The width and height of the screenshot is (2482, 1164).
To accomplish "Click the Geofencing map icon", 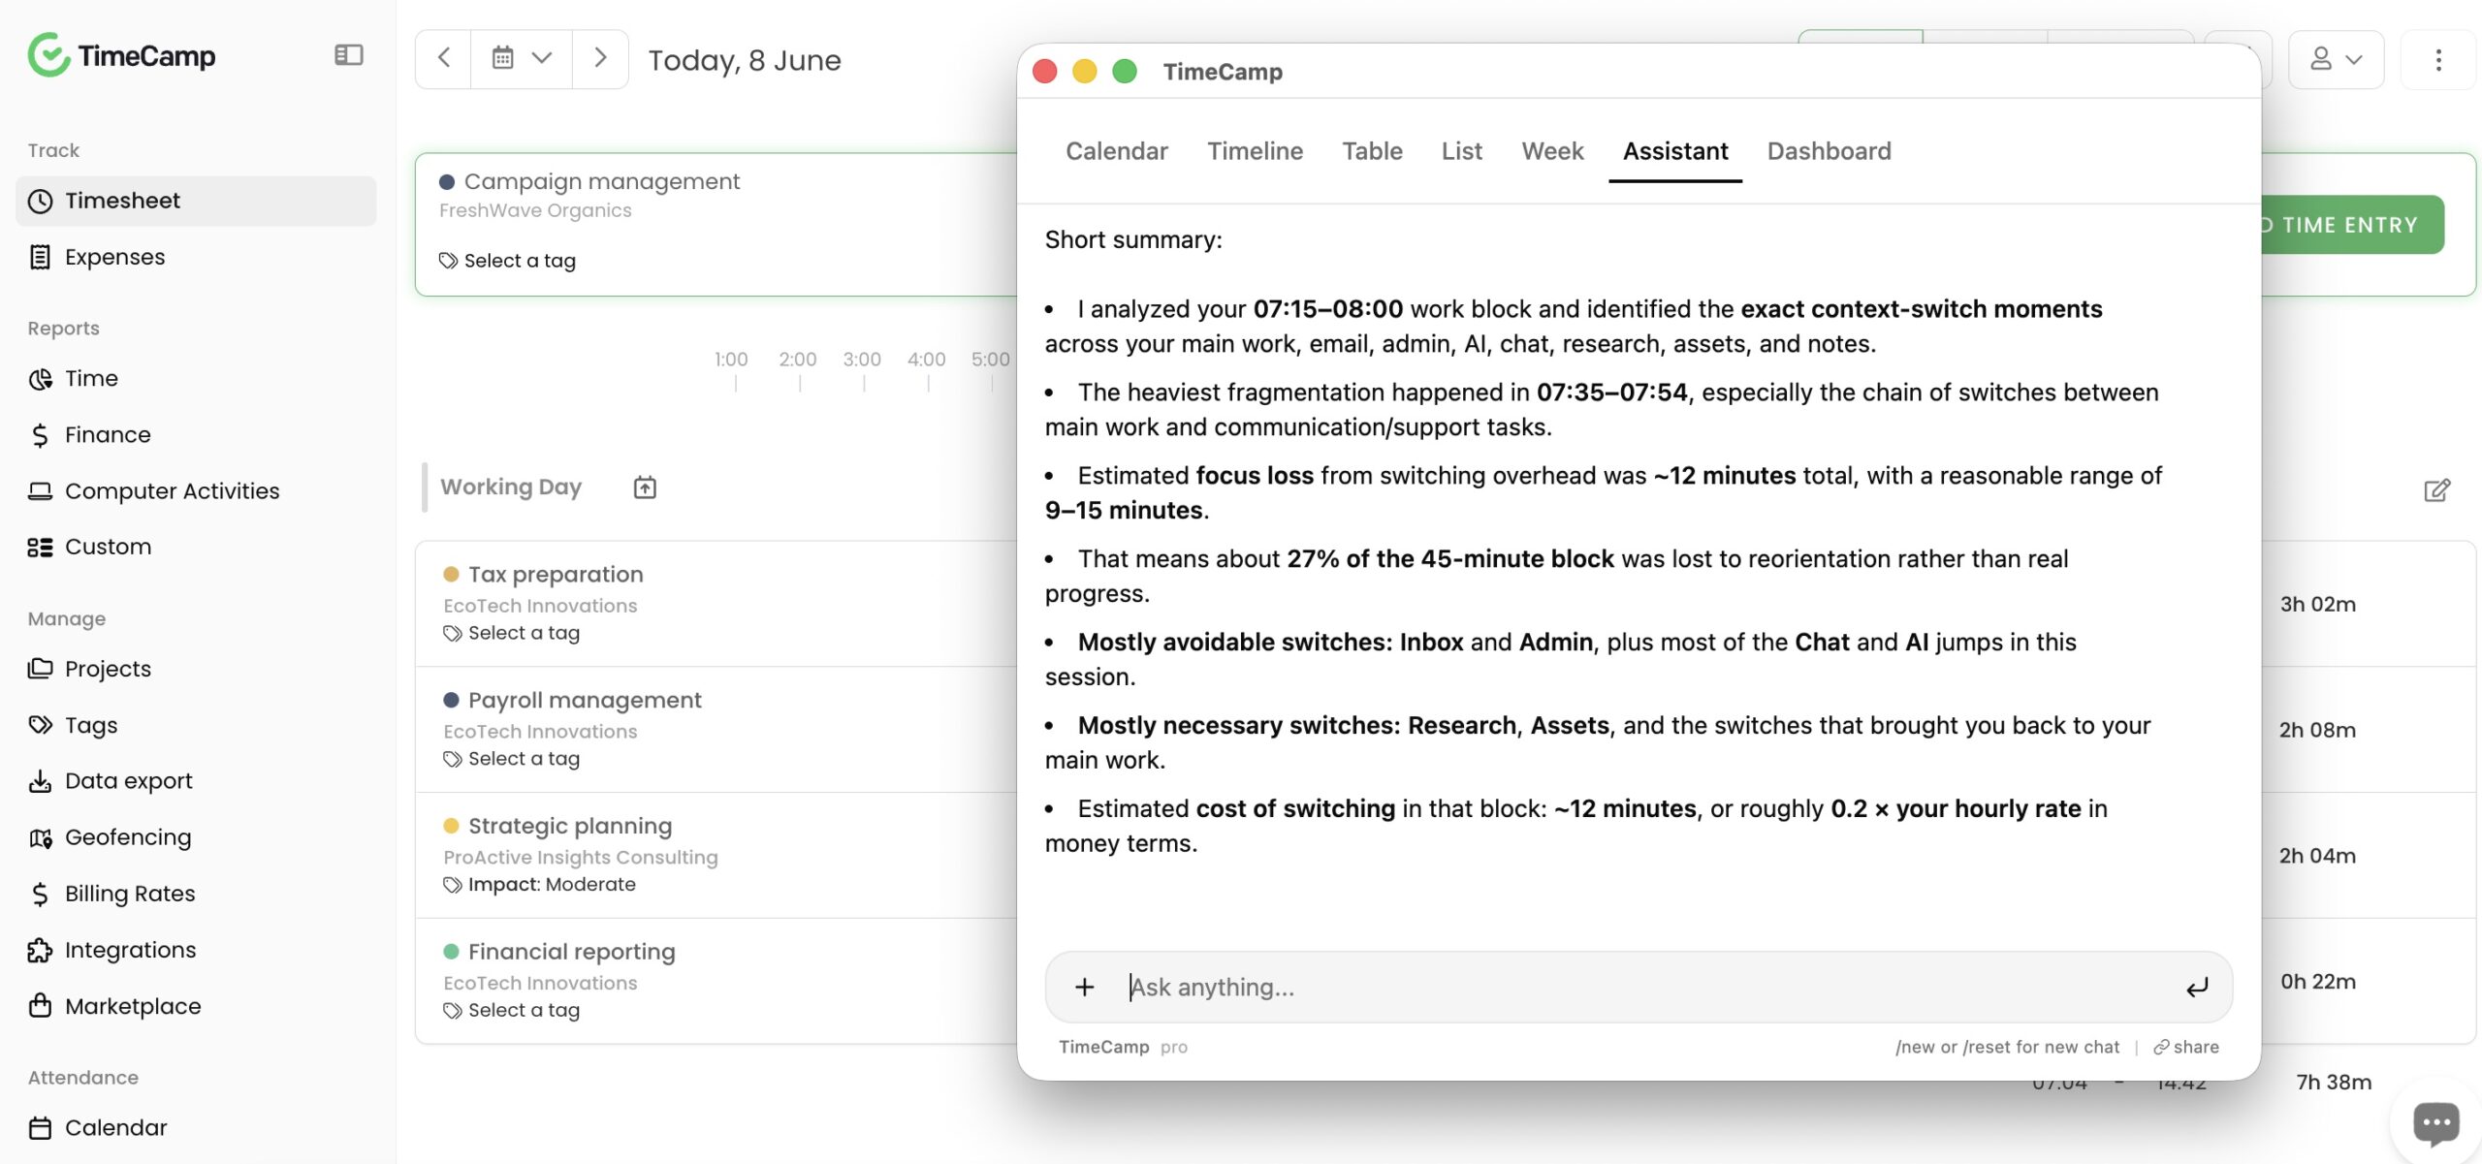I will (x=40, y=836).
